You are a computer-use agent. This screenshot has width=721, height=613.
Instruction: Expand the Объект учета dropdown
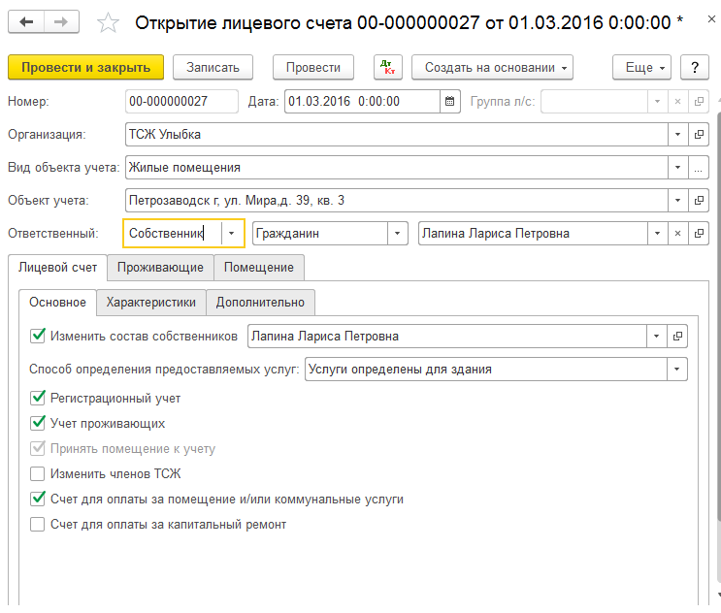pos(677,201)
